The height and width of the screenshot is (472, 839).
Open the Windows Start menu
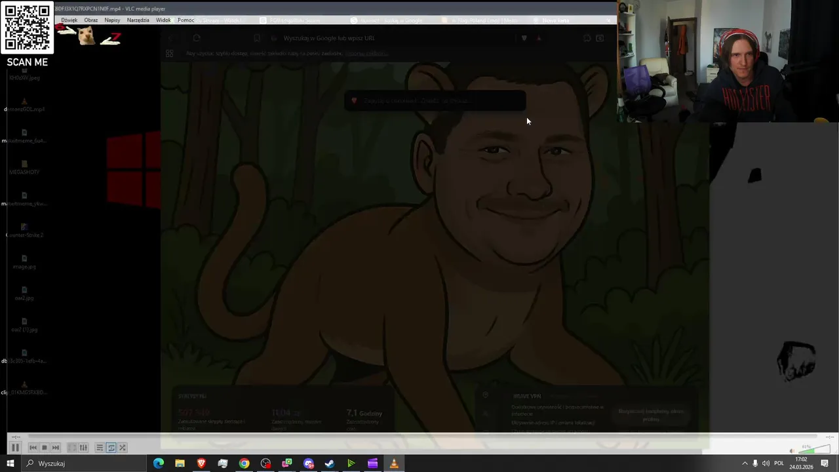pyautogui.click(x=10, y=463)
